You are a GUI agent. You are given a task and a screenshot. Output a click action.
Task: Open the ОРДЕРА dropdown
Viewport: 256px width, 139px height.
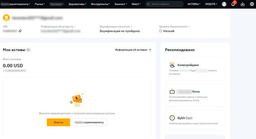[211, 4]
